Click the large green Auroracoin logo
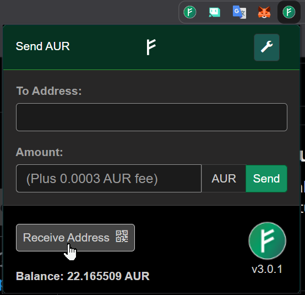This screenshot has width=305, height=295. (267, 241)
